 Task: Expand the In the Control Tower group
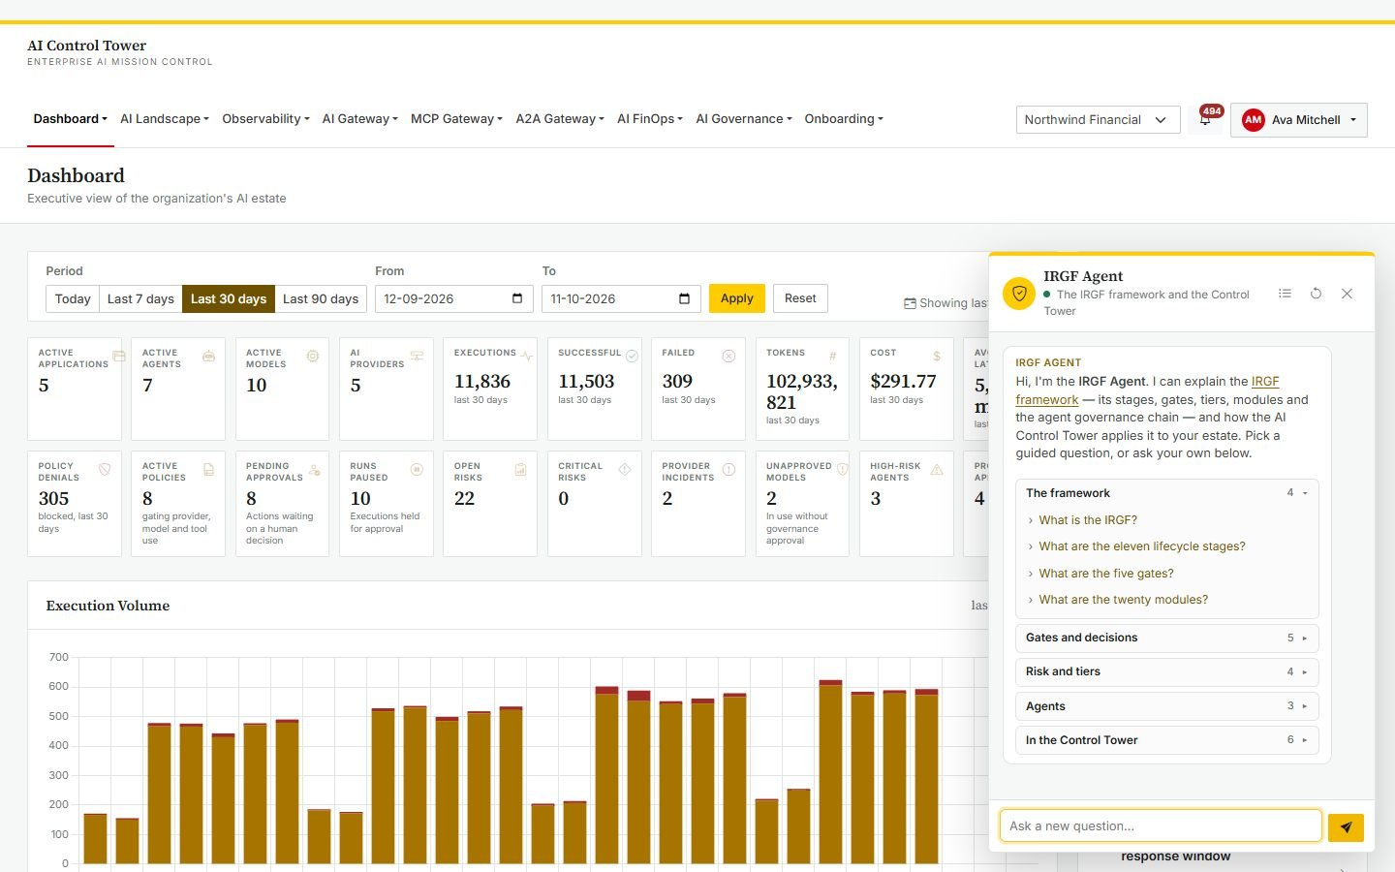(x=1167, y=740)
